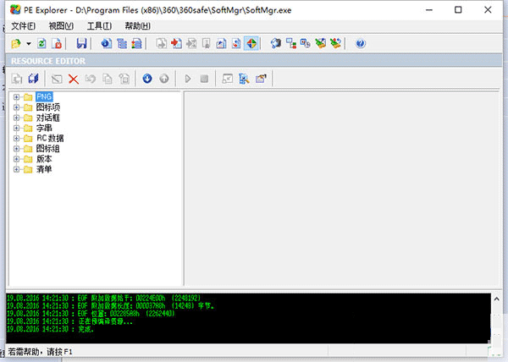
Task: Select the 字串 folder in tree
Action: (x=43, y=128)
